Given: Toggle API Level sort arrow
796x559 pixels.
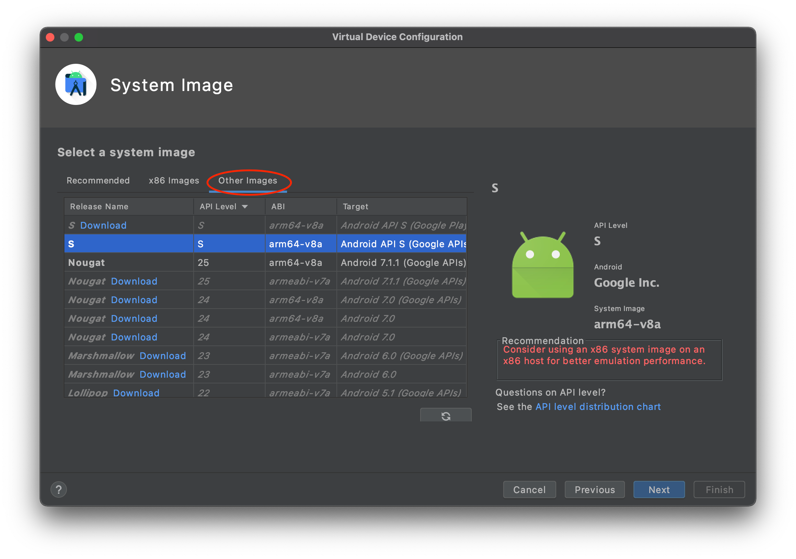Looking at the screenshot, I should pyautogui.click(x=245, y=207).
